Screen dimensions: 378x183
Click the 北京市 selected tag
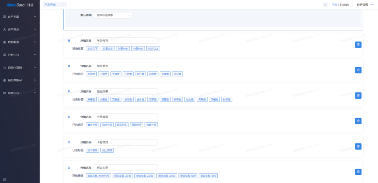(91, 74)
